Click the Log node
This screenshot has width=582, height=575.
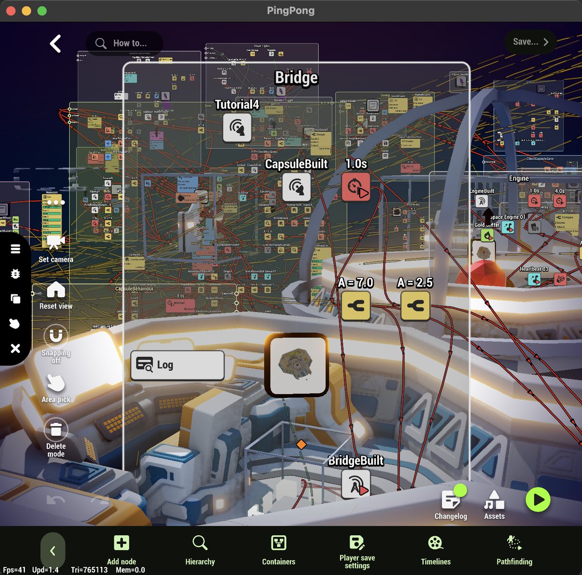[178, 365]
